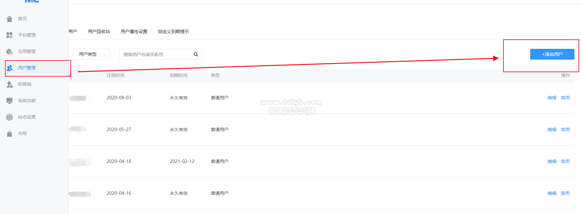Click the 系统功能 monitor icon
Viewport: 582px width, 214px height.
pyautogui.click(x=9, y=101)
